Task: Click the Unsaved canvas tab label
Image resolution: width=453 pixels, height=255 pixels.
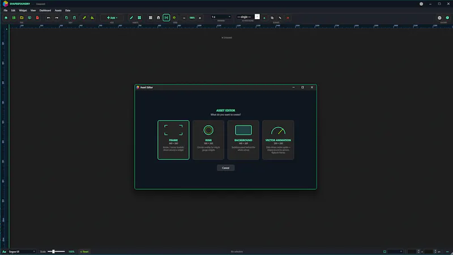Action: (x=227, y=37)
